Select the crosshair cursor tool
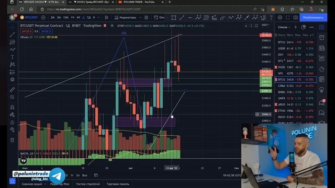 [x=13, y=27]
